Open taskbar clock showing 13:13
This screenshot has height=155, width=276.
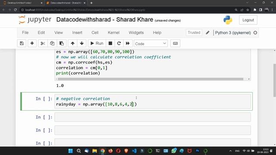click(x=263, y=151)
